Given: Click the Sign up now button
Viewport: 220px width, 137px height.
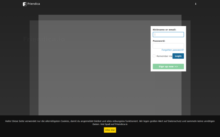Looking at the screenshot, I should pyautogui.click(x=168, y=66).
